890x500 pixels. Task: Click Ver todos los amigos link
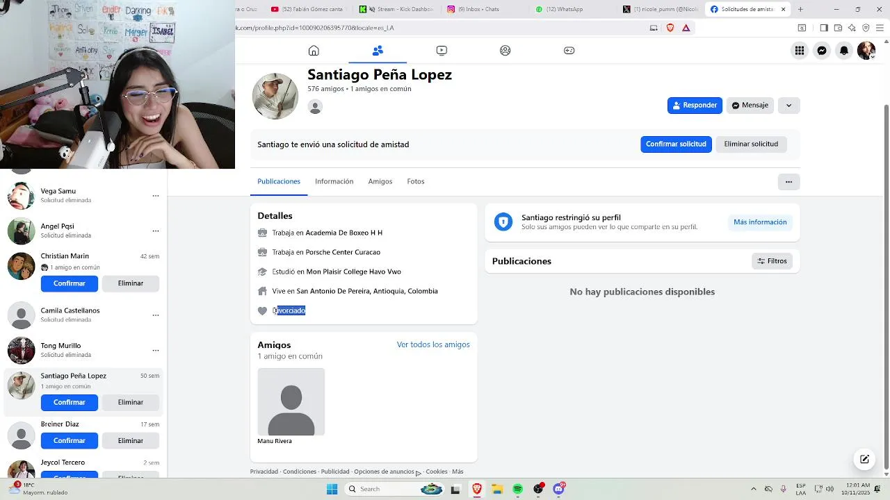pos(433,344)
